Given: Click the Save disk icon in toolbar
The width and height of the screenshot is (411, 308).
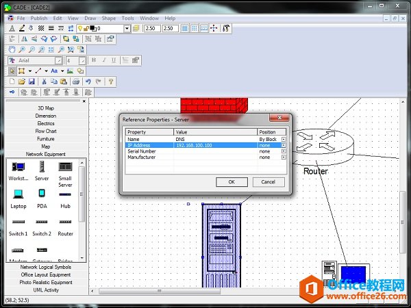Looking at the screenshot, I should click(x=32, y=81).
